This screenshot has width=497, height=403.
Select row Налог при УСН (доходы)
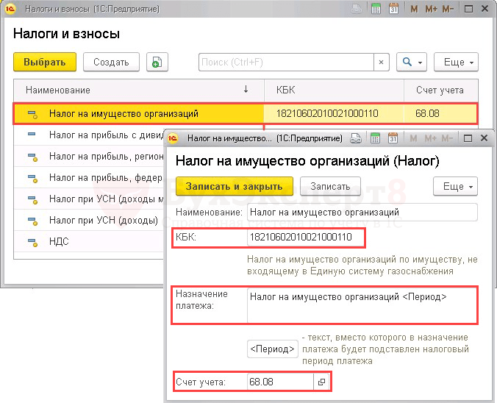click(89, 220)
